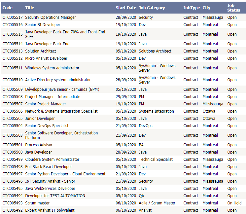This screenshot has height=214, width=246.
Task: Click the On Hold job status
Action: tap(234, 203)
